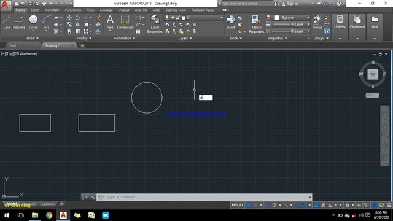Viewport: 393px width, 221px height.
Task: Select the Rotate tool in Modify
Action: (x=77, y=18)
